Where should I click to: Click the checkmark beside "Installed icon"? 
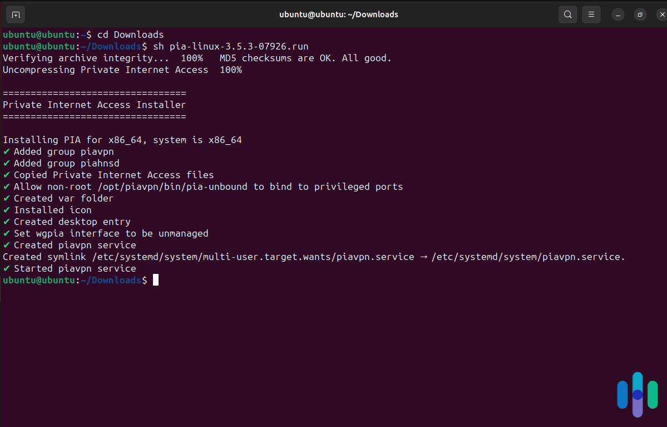(6, 210)
